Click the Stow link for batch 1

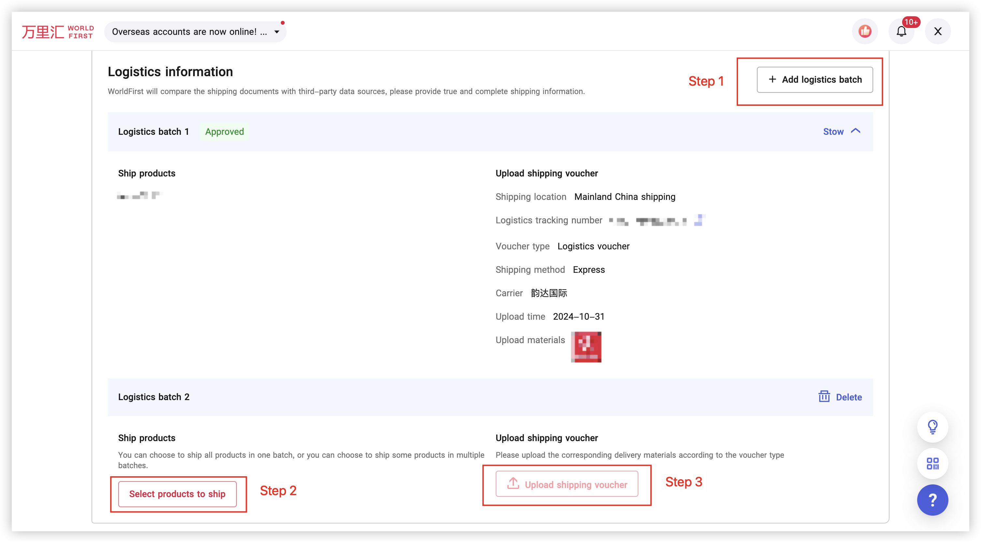[x=833, y=132]
